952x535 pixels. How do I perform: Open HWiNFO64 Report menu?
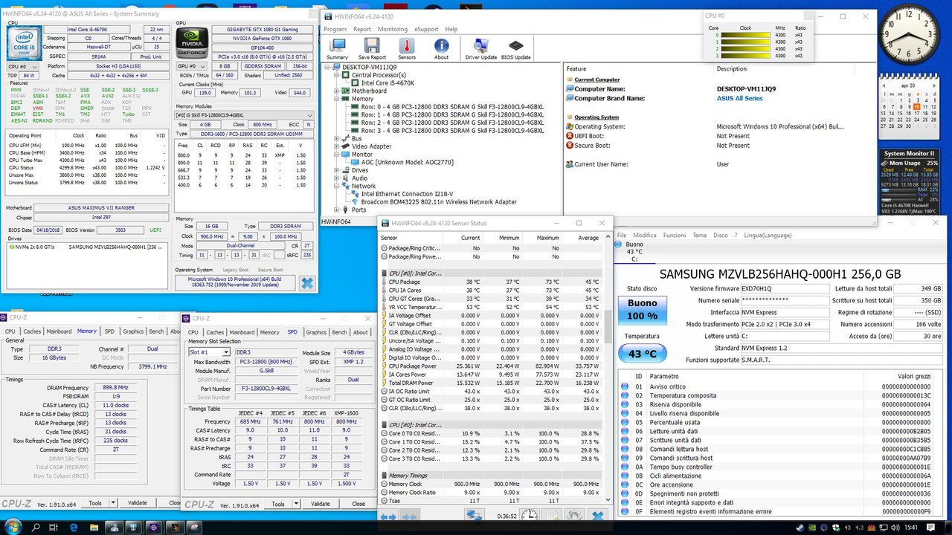[x=362, y=29]
